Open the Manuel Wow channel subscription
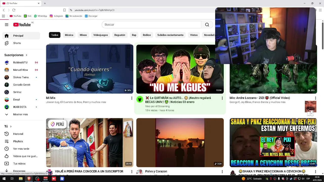The image size is (324, 182). tap(21, 70)
